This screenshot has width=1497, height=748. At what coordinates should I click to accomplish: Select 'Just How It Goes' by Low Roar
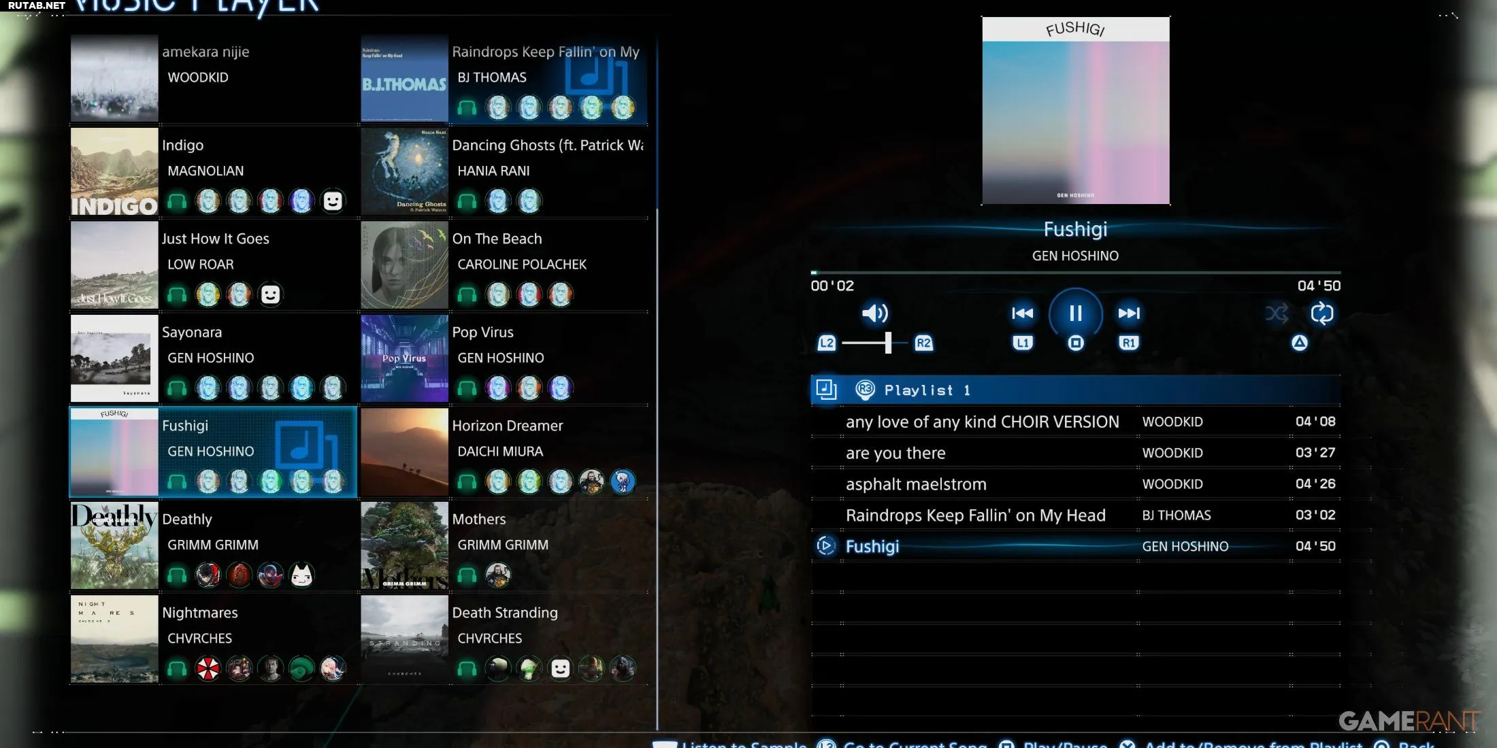click(x=214, y=265)
